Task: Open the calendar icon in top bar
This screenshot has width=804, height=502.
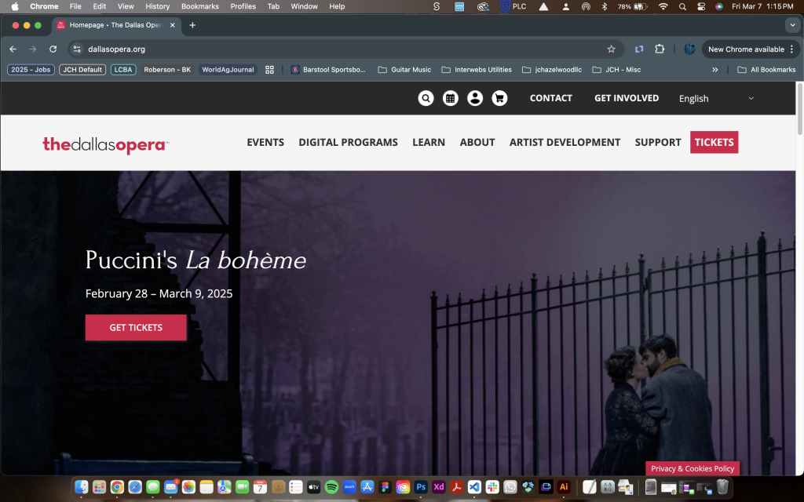Action: coord(450,98)
